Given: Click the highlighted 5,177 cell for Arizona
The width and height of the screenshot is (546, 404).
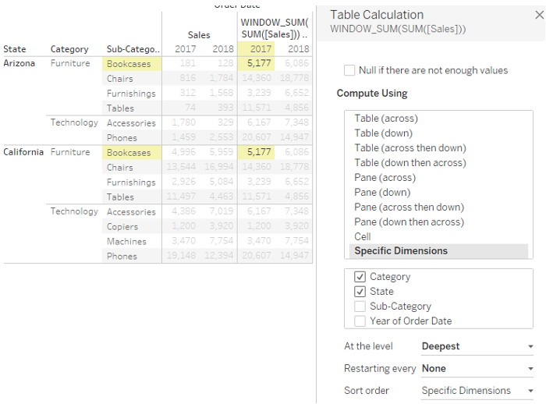Looking at the screenshot, I should click(256, 63).
